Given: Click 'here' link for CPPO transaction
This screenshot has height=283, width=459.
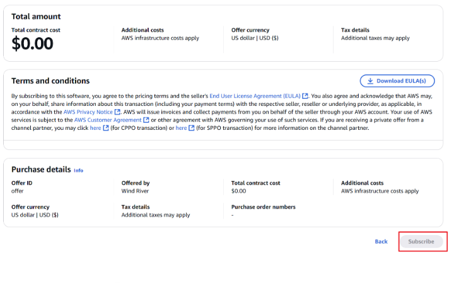Looking at the screenshot, I should coord(95,128).
